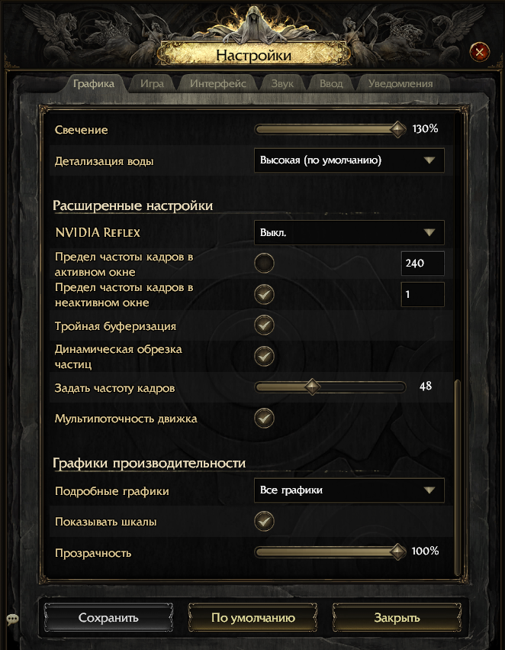Screen dimensions: 505x650
Task: Open the Подробные графики dropdown
Action: coord(349,490)
